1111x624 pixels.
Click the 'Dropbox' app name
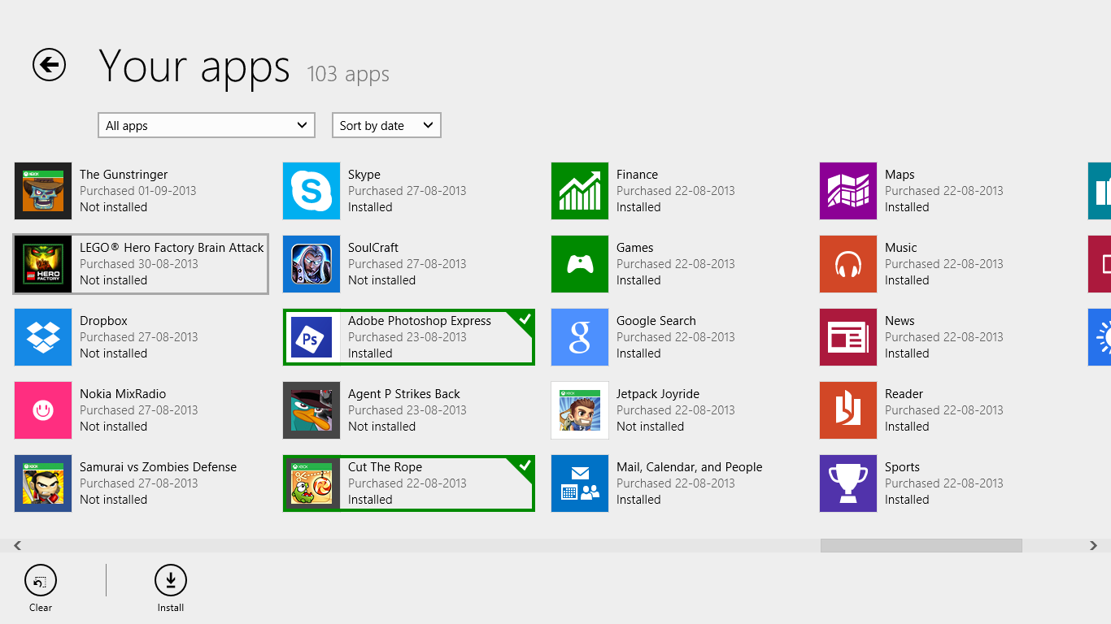(x=103, y=321)
